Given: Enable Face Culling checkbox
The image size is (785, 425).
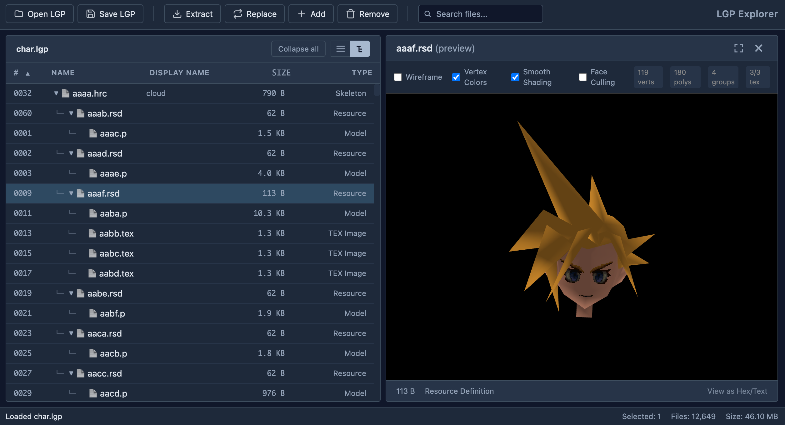Looking at the screenshot, I should 582,77.
